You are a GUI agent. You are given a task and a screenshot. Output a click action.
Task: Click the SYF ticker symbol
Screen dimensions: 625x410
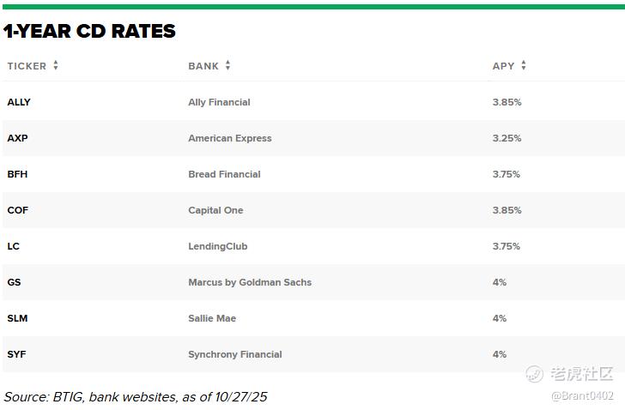pos(17,354)
